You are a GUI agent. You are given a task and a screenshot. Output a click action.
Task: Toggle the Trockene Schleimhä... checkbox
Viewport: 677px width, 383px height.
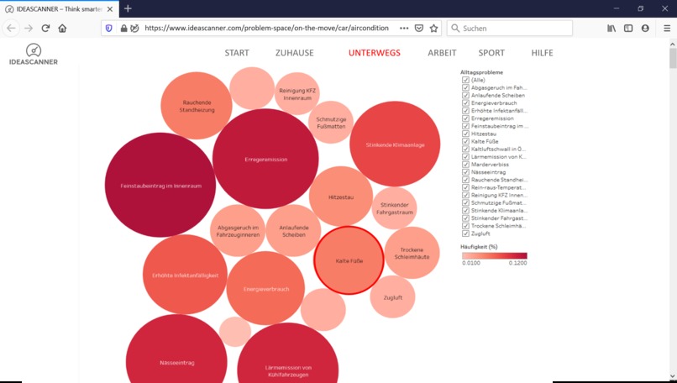click(x=465, y=226)
